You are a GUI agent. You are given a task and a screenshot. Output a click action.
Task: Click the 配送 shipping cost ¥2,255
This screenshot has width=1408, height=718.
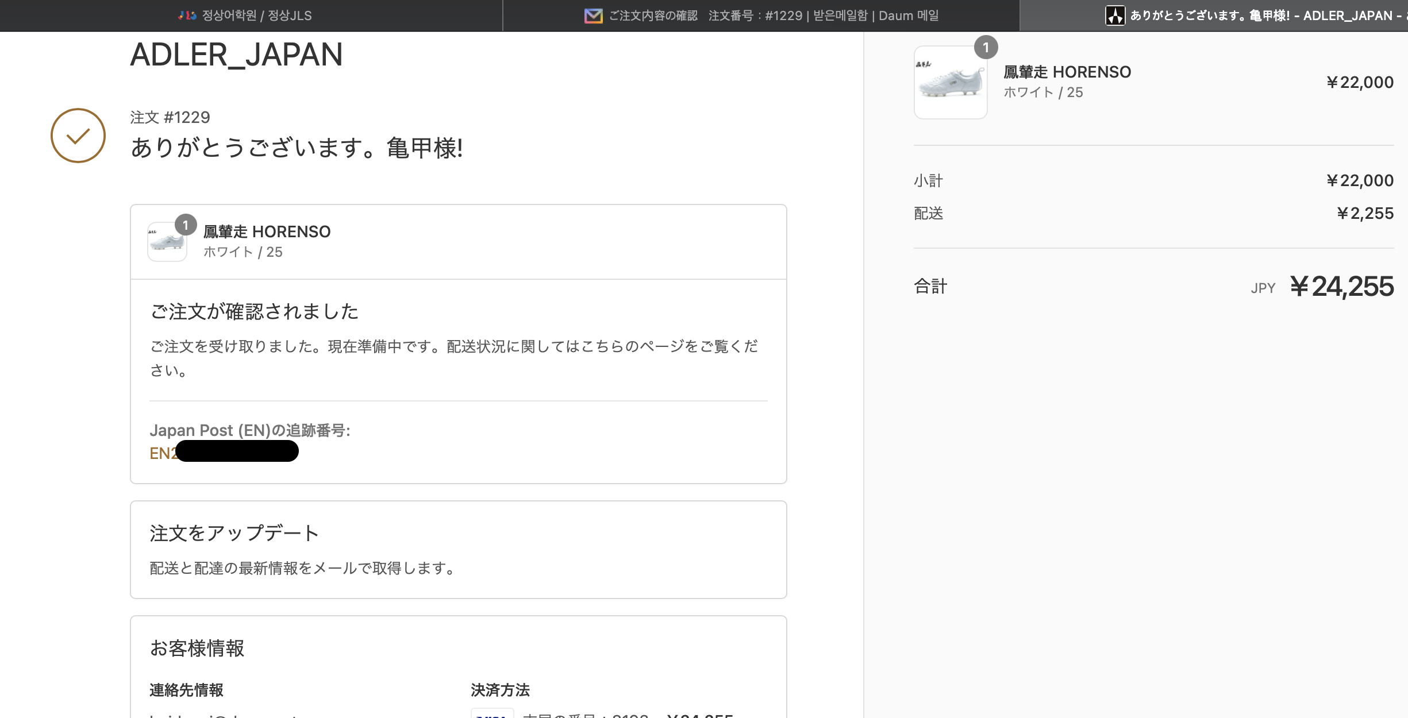tap(1365, 214)
